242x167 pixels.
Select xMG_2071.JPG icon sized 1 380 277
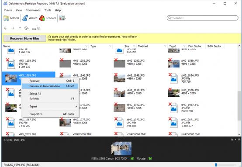[x=173, y=123]
